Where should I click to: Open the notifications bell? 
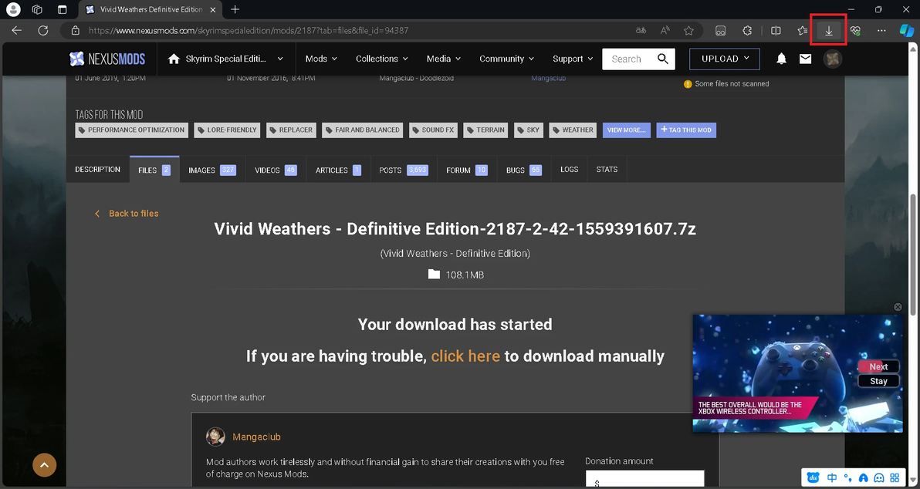[782, 59]
